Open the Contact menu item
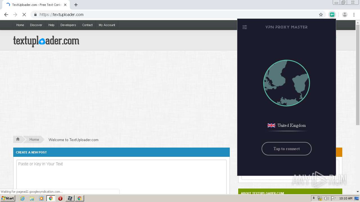The width and height of the screenshot is (360, 202). coord(87,25)
